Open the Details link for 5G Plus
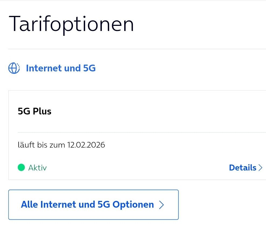Image resolution: width=266 pixels, height=230 pixels. pyautogui.click(x=243, y=168)
